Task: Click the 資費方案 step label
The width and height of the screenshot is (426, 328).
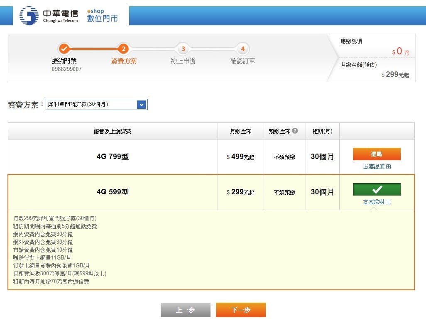Action: (124, 61)
